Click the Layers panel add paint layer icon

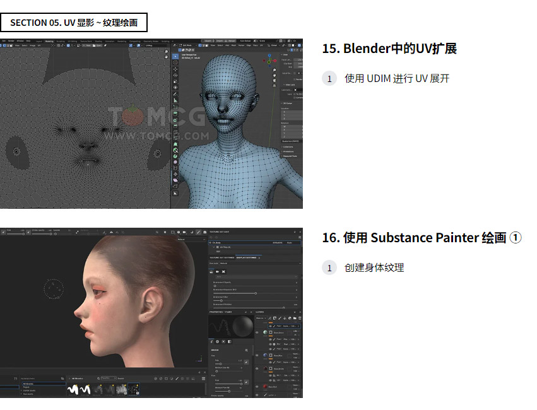click(x=280, y=319)
